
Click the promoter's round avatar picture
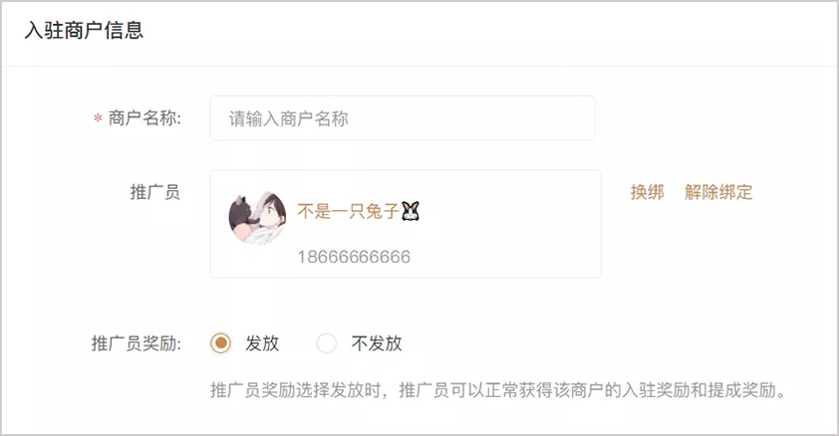coord(257,218)
